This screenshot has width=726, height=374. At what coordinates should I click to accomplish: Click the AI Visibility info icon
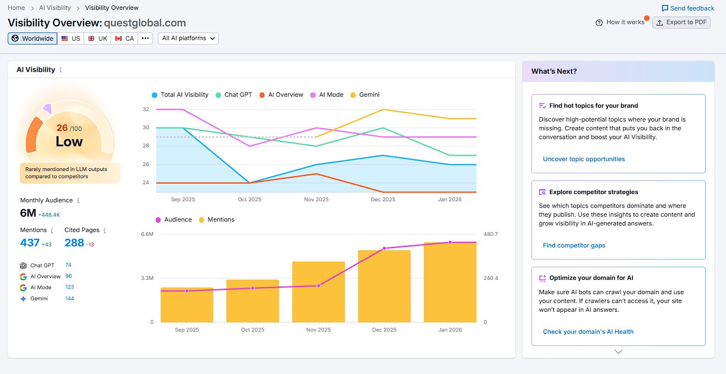[61, 70]
